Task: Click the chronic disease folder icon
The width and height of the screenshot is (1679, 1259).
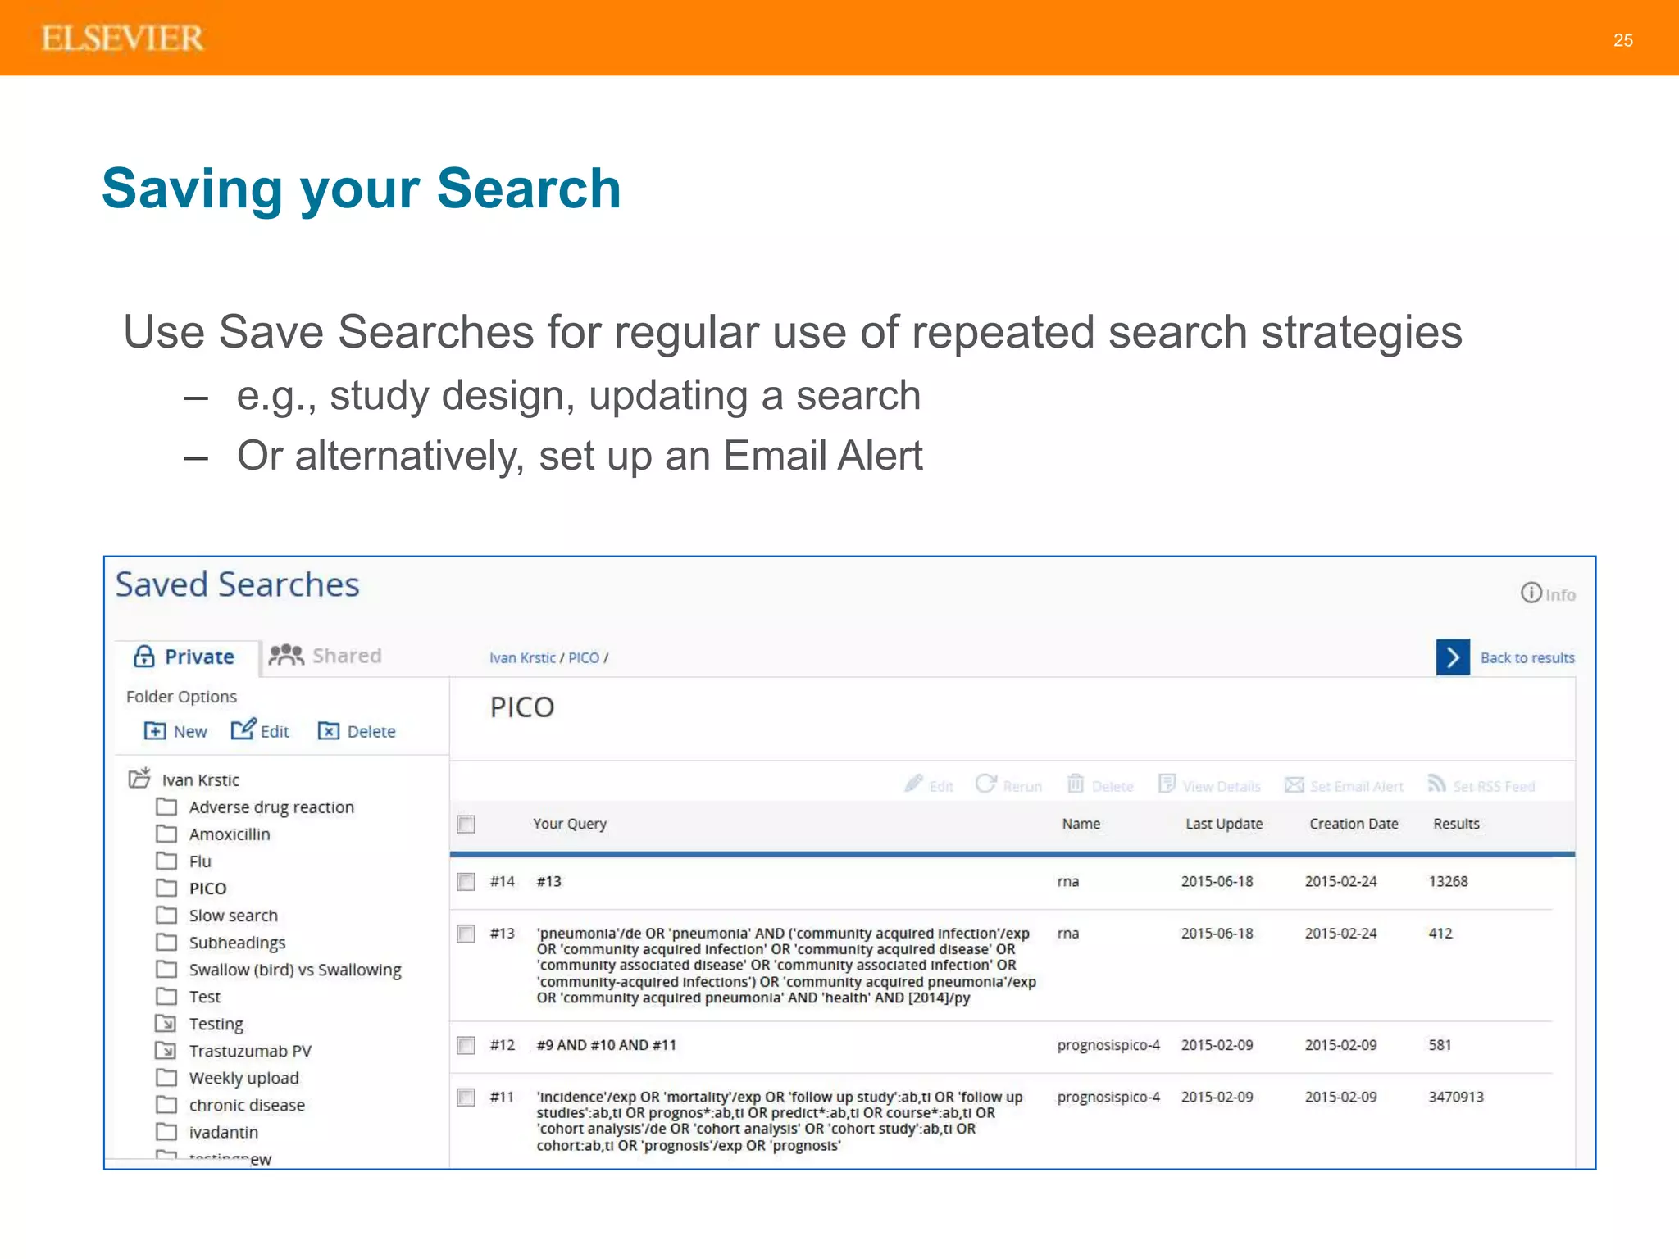Action: pos(166,1104)
